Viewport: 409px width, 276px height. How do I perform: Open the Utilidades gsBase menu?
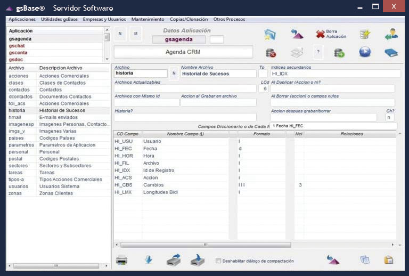[59, 19]
